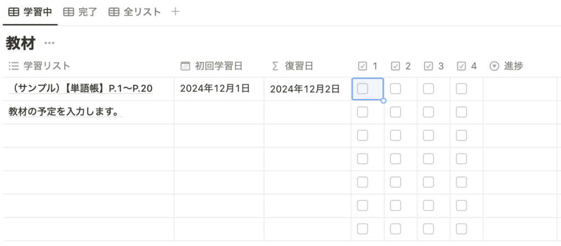Click the list icon beside 学習リスト

tap(14, 66)
